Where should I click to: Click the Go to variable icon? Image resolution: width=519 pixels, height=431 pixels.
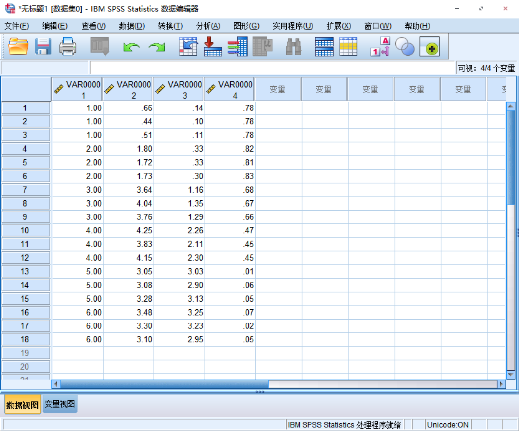pos(212,46)
